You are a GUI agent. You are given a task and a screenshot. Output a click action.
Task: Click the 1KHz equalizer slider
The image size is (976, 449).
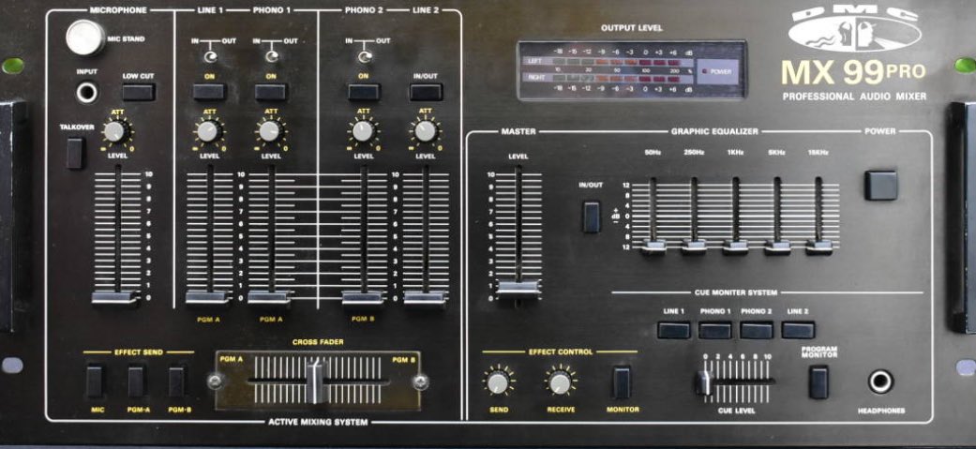(x=735, y=247)
